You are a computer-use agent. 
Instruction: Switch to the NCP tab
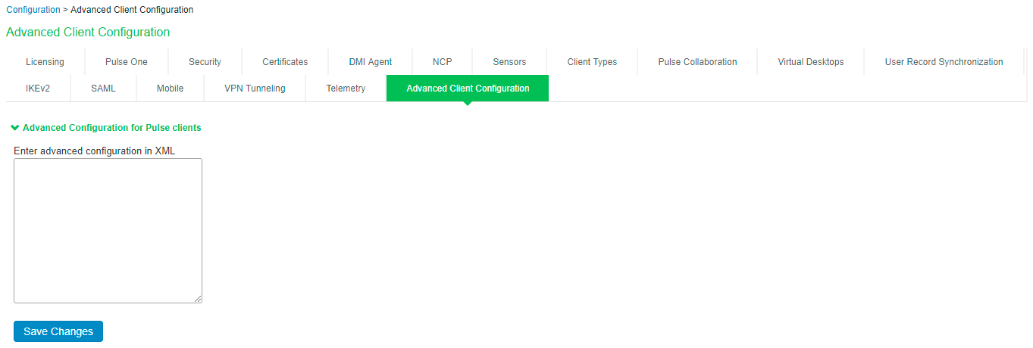click(x=442, y=62)
